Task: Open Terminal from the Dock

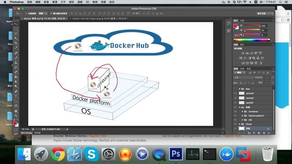Action: [x=209, y=154]
